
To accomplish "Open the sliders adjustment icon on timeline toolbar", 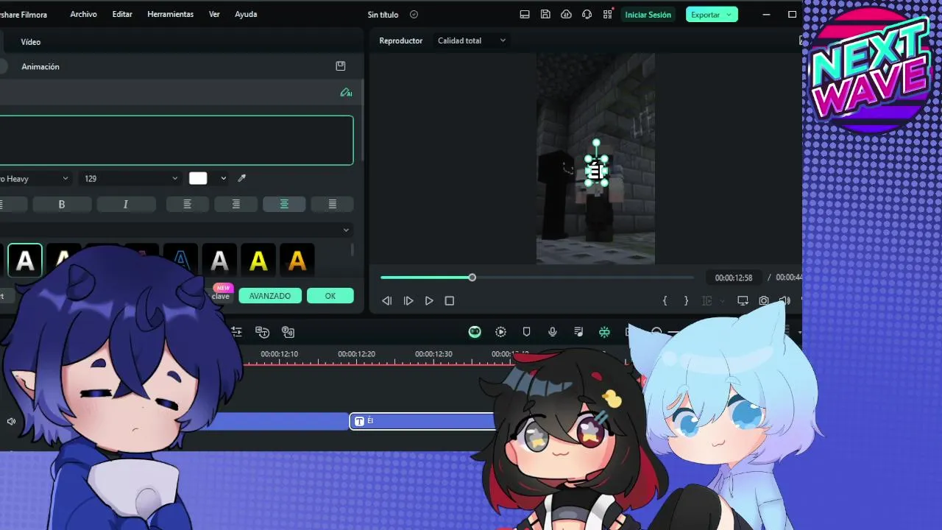I will (236, 332).
